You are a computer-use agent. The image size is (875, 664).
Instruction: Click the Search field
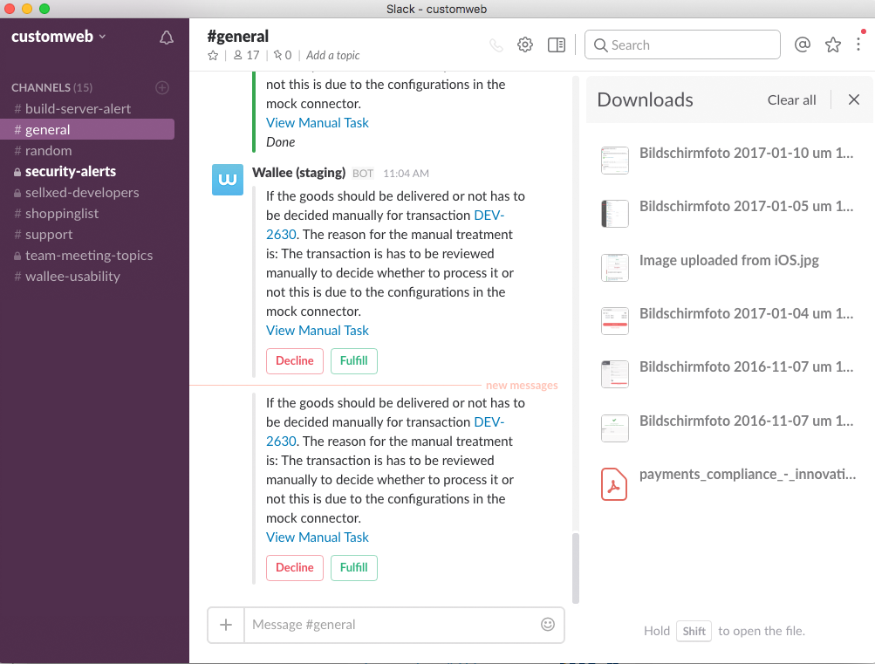point(681,44)
